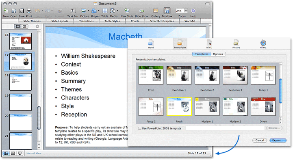
Task: Select the Modern 1 template thumbnail
Action: [207, 107]
